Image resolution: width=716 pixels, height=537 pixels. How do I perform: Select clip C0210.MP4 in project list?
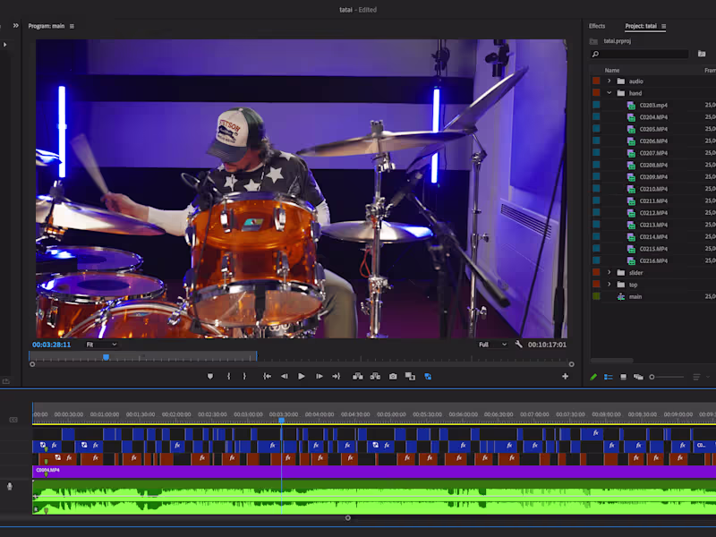click(x=652, y=189)
